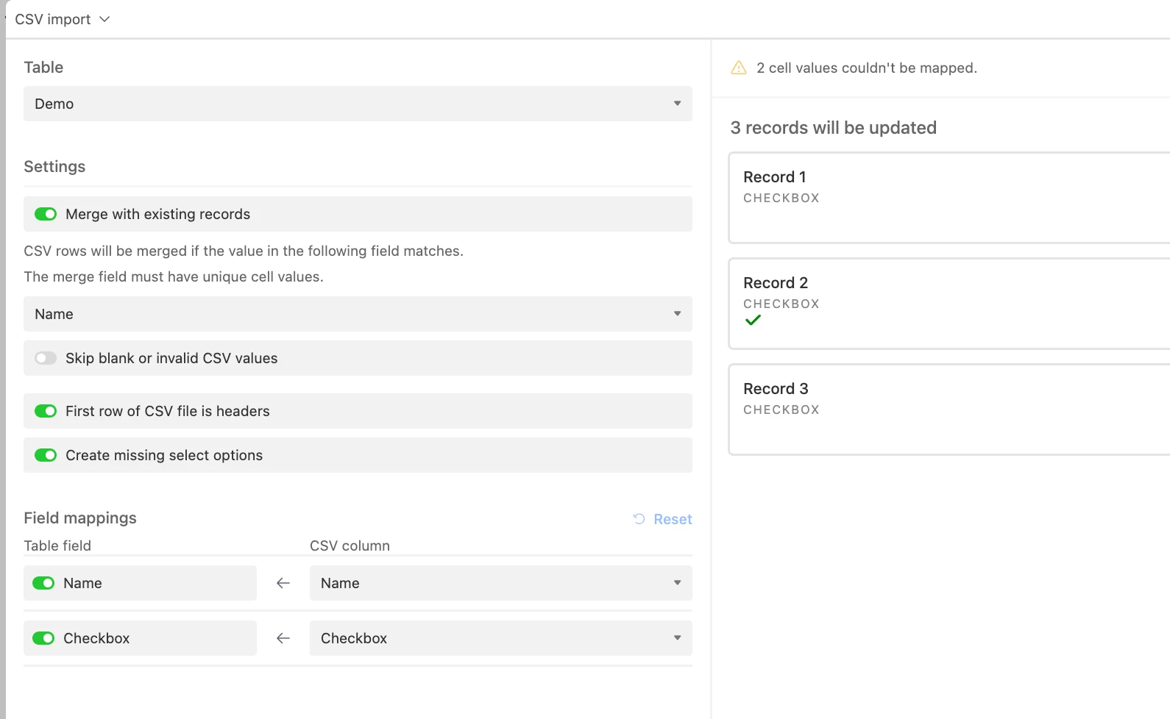This screenshot has width=1170, height=719.
Task: Turn off Create missing select options
Action: coord(46,455)
